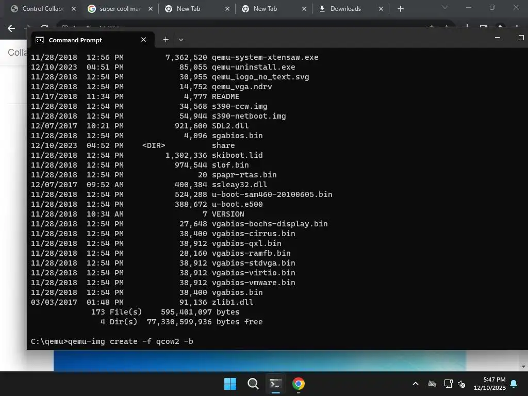The height and width of the screenshot is (396, 528).
Task: Open Chrome tab search chevron
Action: coord(445,7)
